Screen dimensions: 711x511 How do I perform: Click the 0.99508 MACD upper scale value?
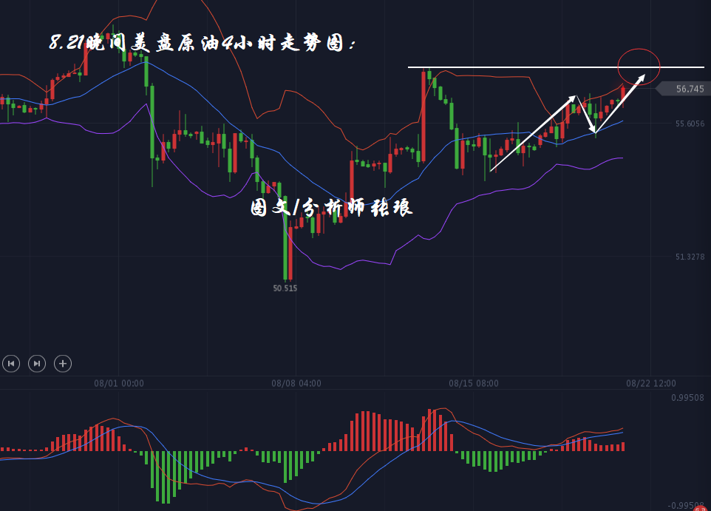click(x=687, y=397)
